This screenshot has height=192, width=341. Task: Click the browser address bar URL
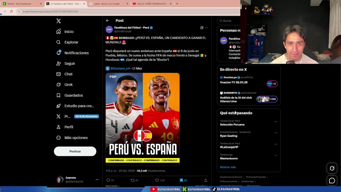coord(50,11)
